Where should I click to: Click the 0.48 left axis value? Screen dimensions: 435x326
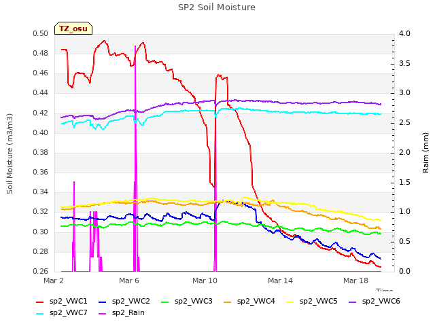pos(41,53)
